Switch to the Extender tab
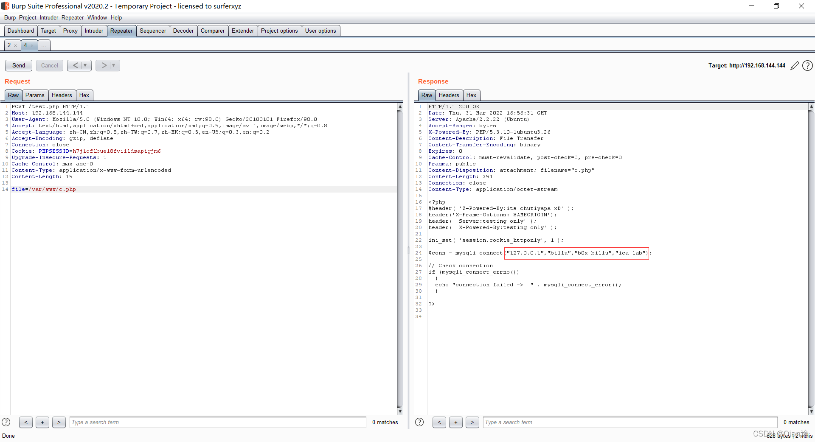Image resolution: width=815 pixels, height=442 pixels. (243, 31)
